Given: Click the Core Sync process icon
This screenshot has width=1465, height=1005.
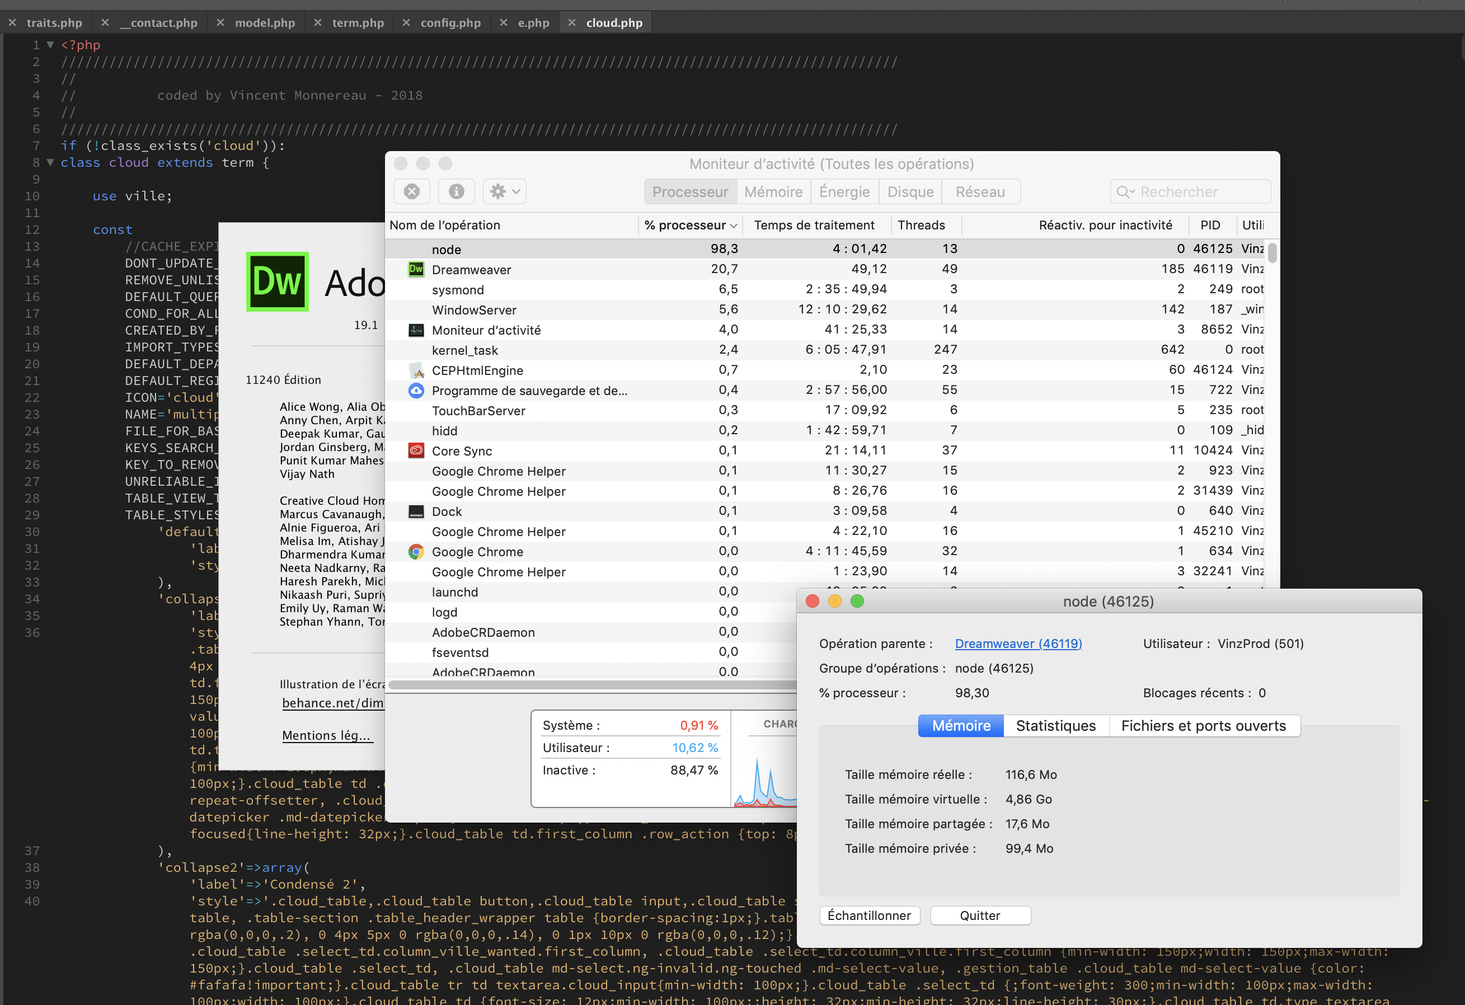Looking at the screenshot, I should (x=416, y=451).
